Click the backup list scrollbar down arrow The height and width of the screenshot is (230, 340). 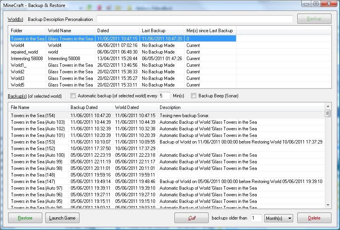(x=328, y=205)
